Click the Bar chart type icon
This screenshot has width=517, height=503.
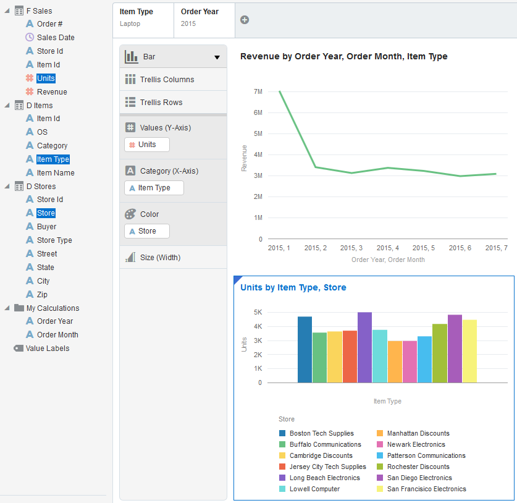(x=131, y=57)
